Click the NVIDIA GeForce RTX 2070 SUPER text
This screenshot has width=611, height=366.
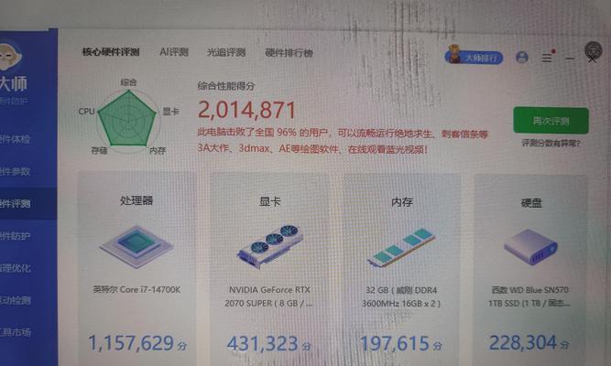pyautogui.click(x=269, y=296)
